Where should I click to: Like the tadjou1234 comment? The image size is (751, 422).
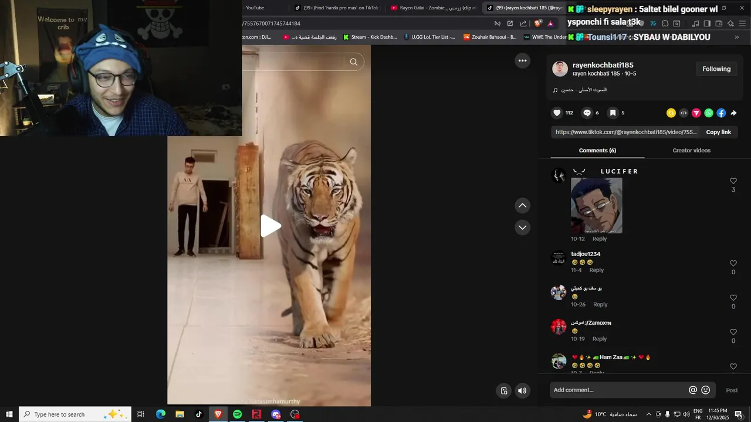(x=733, y=263)
